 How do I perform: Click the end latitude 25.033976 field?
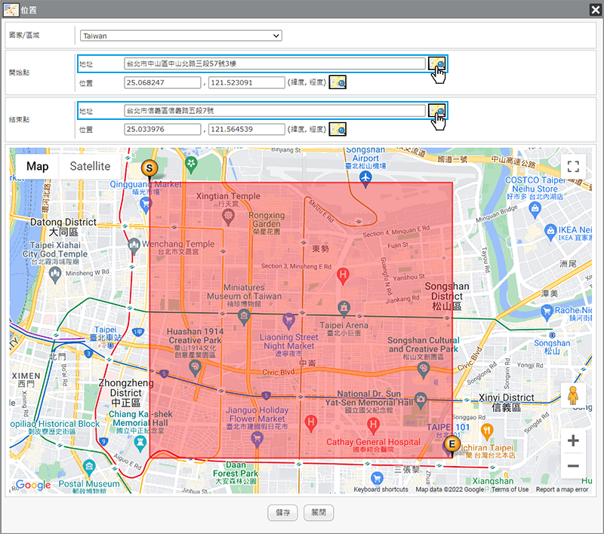click(162, 129)
